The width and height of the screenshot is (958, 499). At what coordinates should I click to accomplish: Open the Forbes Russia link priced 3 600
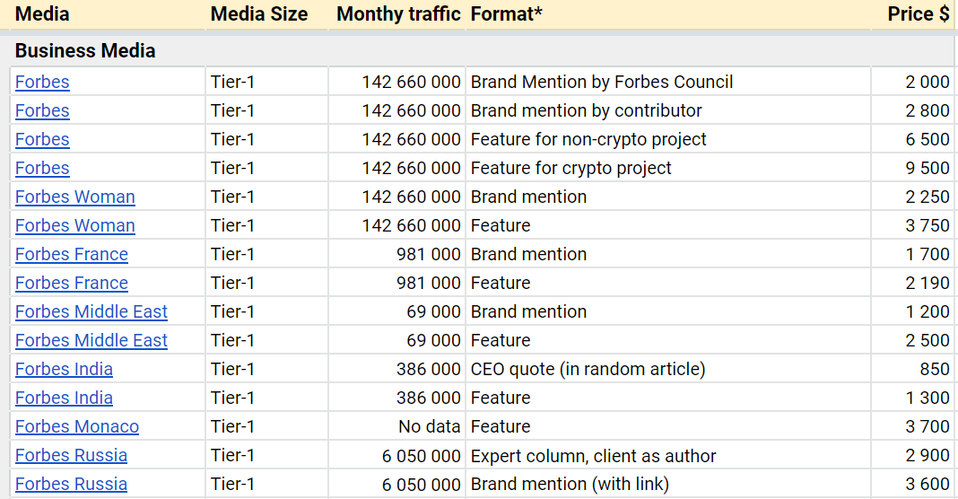click(72, 485)
